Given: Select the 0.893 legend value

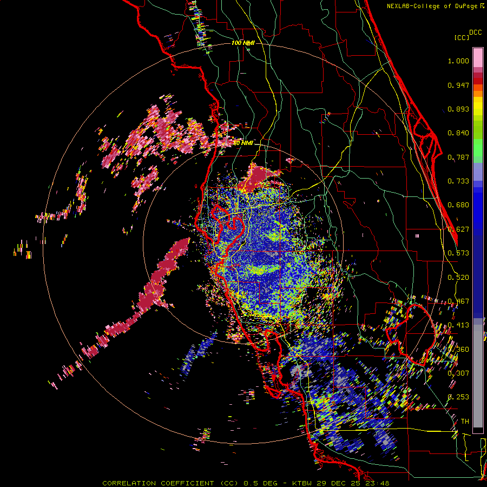Looking at the screenshot, I should tap(458, 109).
